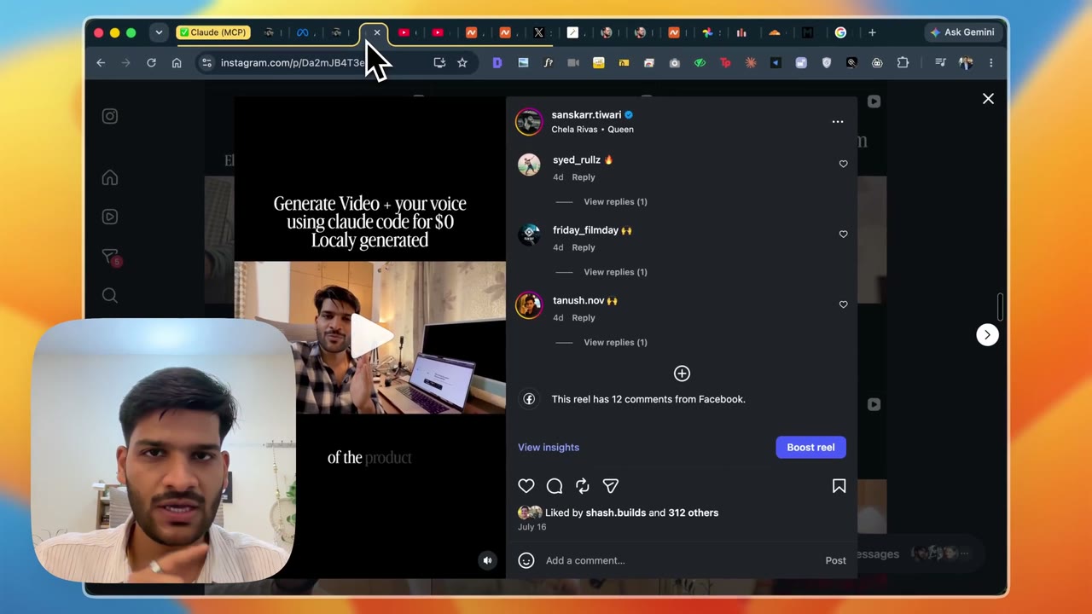Like tanush.nov's comment
Viewport: 1092px width, 614px height.
coord(844,304)
